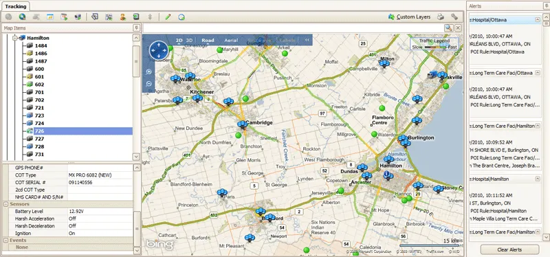Click the greyed-out up-down arrows icon

pos(150,16)
